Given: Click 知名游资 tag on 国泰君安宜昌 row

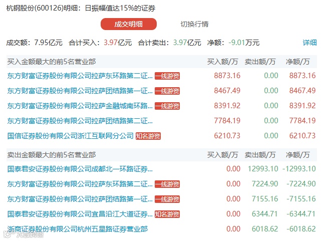Looking at the screenshot, I should tap(167, 214).
